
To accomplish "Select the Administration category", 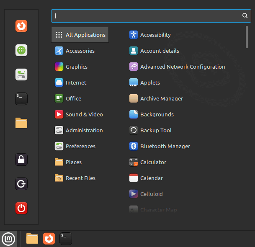I will click(80, 130).
